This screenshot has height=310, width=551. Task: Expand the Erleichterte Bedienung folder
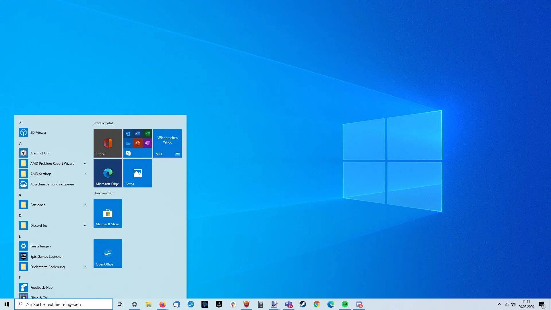[x=85, y=267]
